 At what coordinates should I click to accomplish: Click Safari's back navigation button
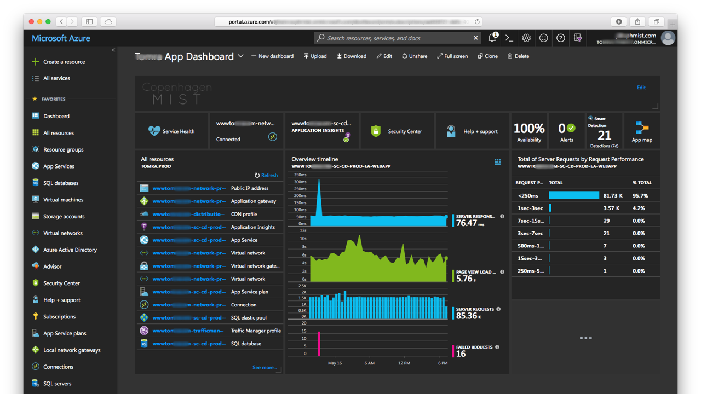click(61, 21)
